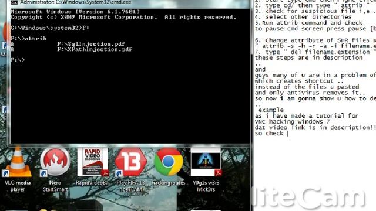
Task: Click the 'attrib -s -h -r -a -i filename' line
Action: 315,46
